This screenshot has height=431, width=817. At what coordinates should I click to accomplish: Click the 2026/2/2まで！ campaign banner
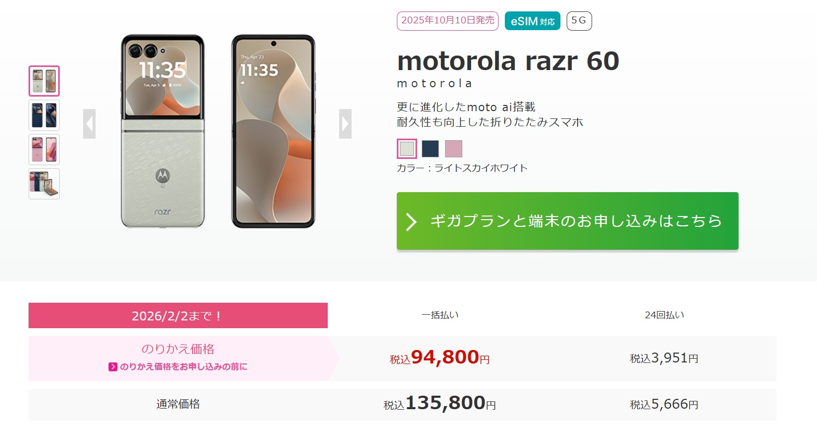click(x=178, y=316)
